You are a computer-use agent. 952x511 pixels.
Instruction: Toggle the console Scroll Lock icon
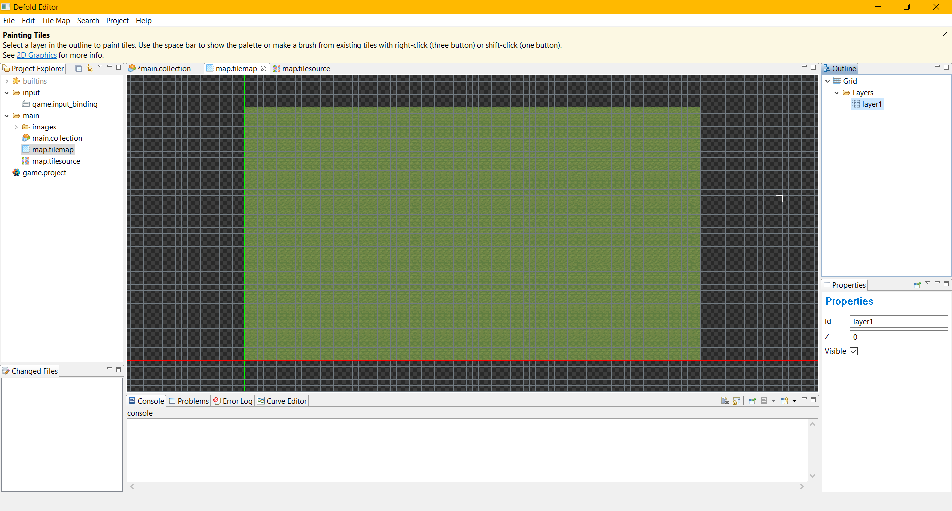(x=736, y=401)
